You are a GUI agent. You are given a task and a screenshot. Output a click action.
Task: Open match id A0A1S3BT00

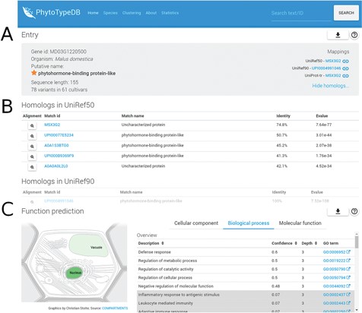56,145
